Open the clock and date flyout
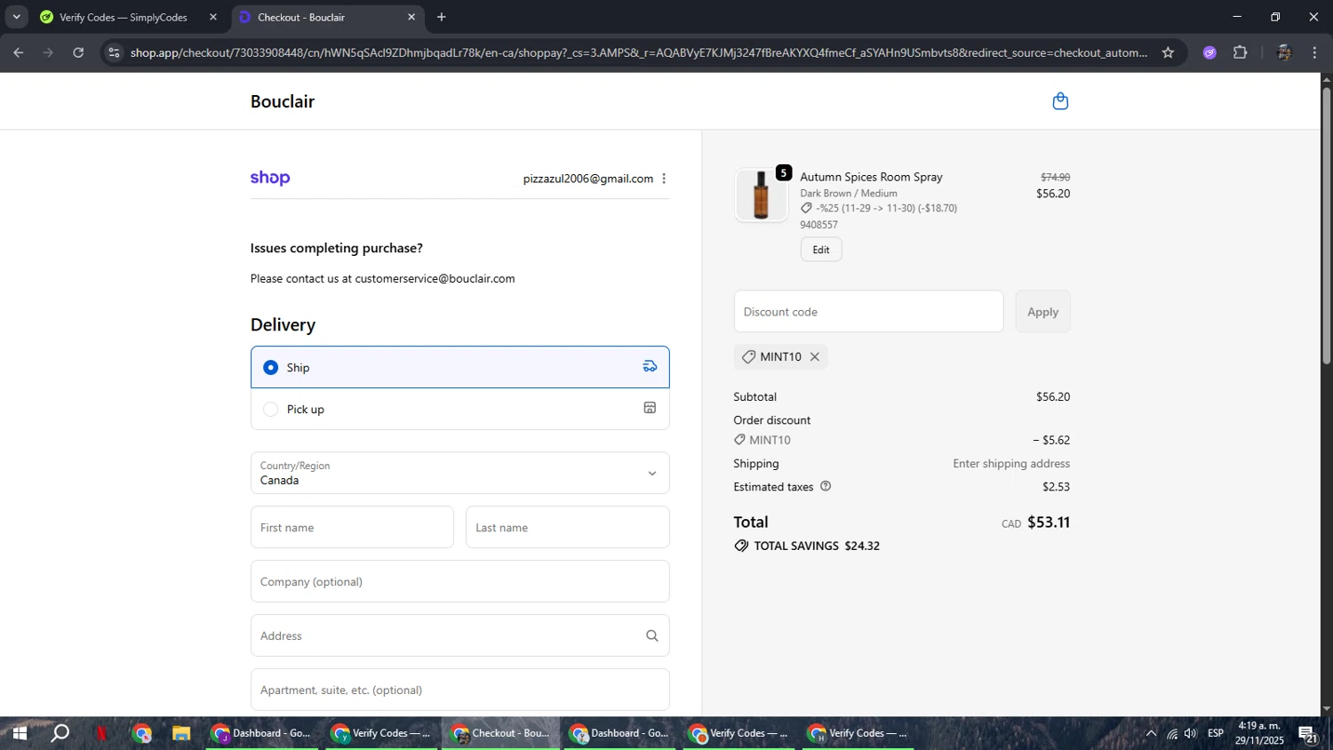 (1259, 733)
